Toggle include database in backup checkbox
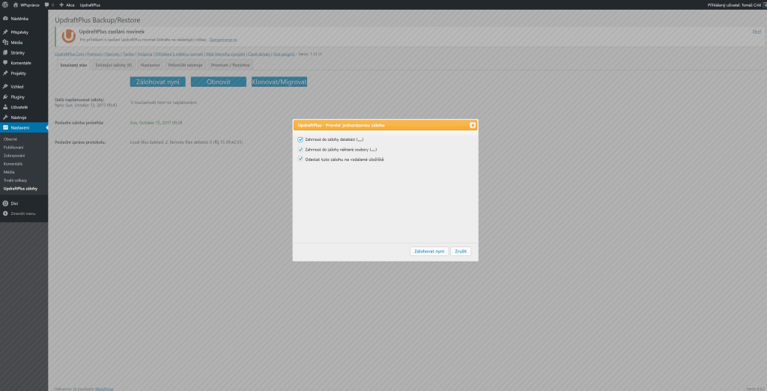Viewport: 767px width, 391px height. click(300, 139)
